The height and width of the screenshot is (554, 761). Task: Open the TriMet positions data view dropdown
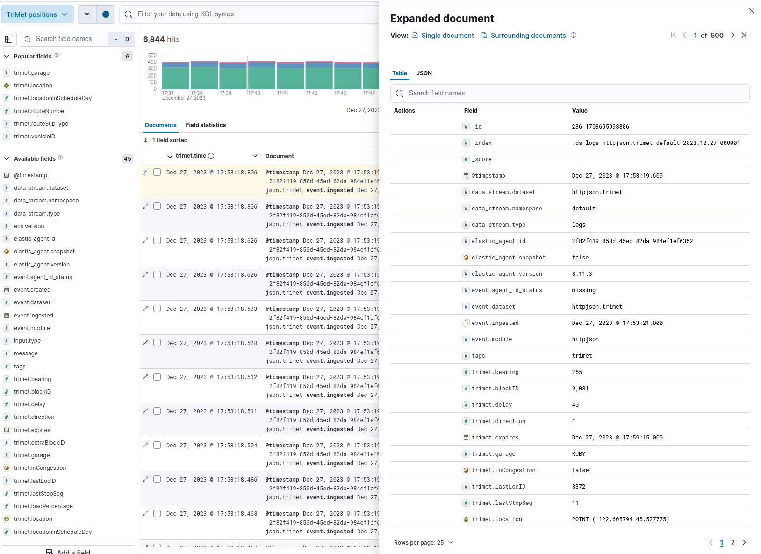pos(37,14)
